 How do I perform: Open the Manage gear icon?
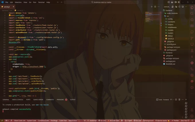[192, 116]
